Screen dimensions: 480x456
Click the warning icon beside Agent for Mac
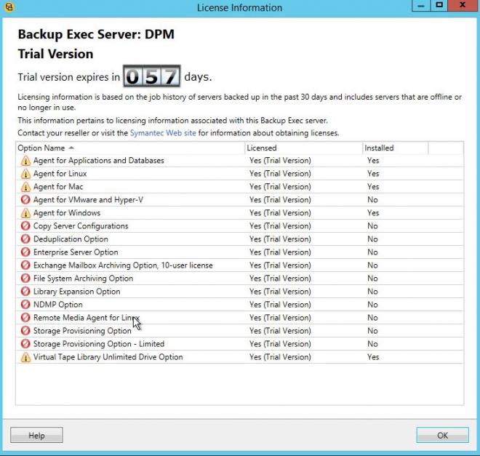coord(26,187)
